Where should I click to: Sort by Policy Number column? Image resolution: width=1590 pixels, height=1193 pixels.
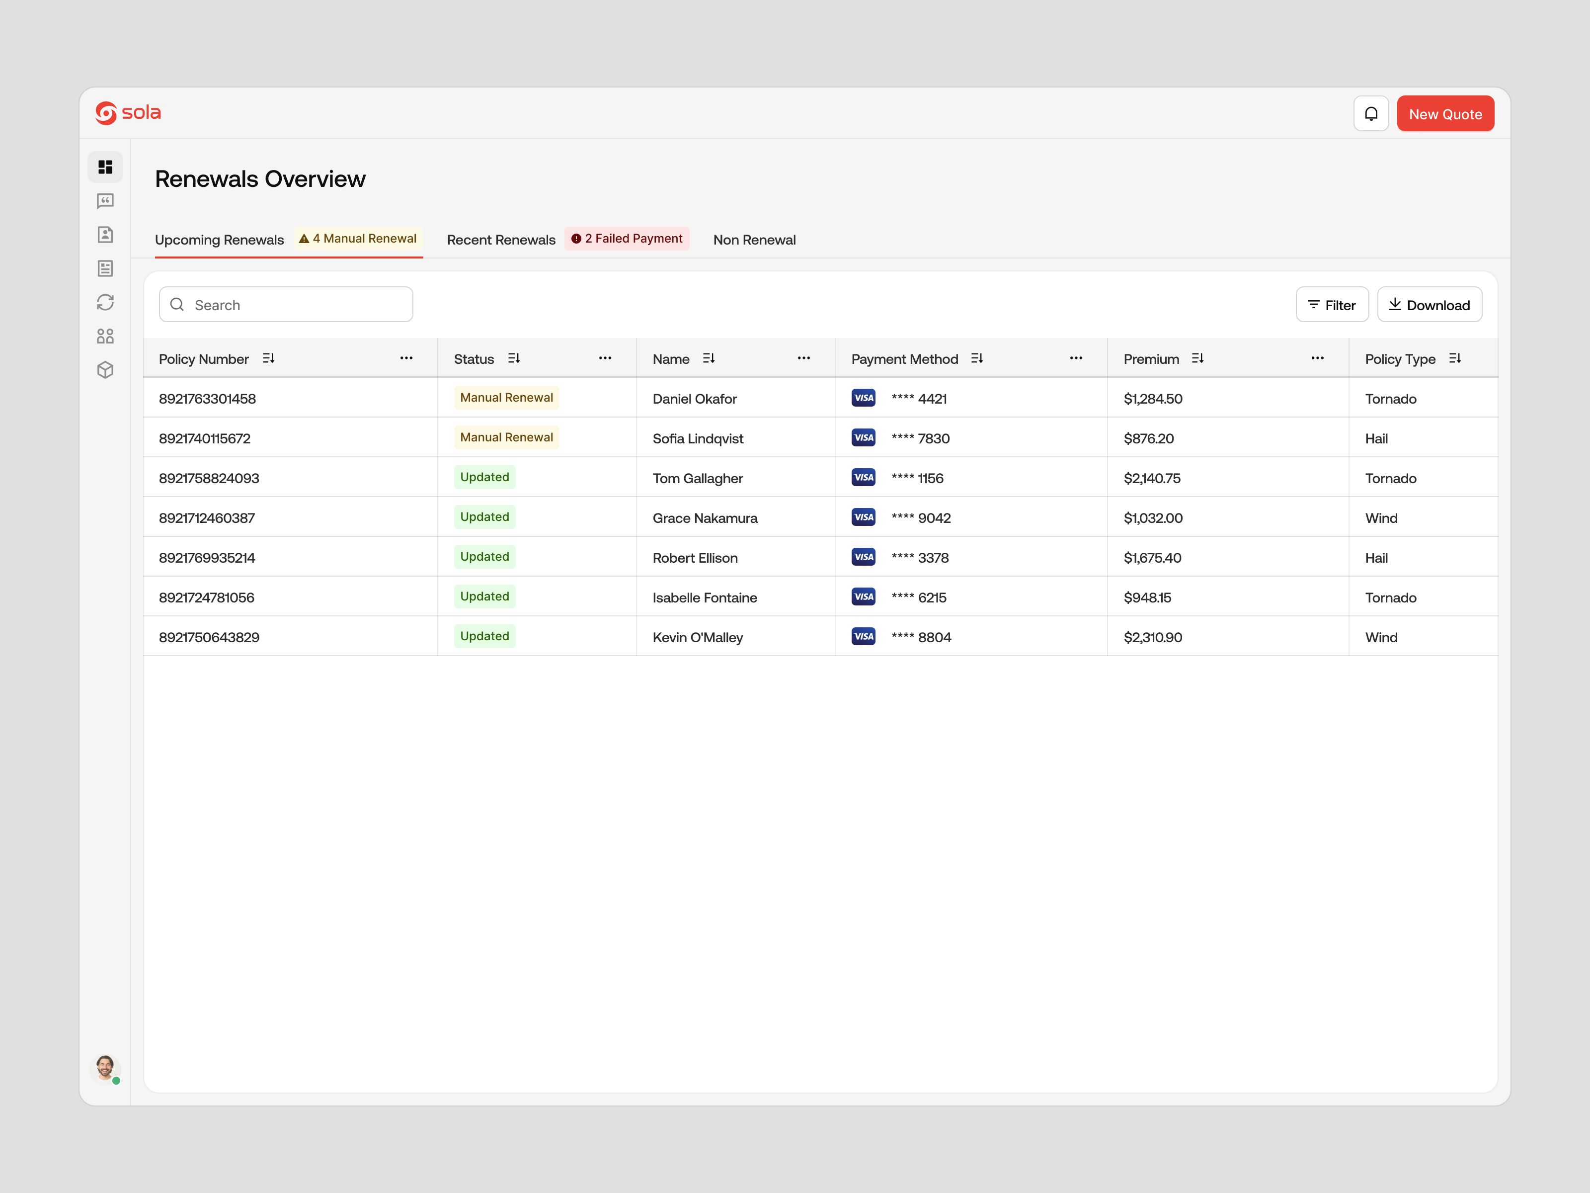268,358
